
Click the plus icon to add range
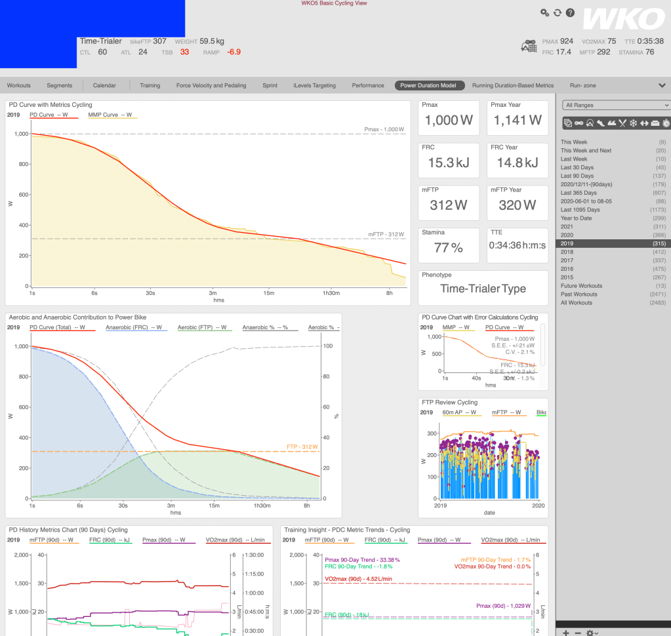coord(566,632)
